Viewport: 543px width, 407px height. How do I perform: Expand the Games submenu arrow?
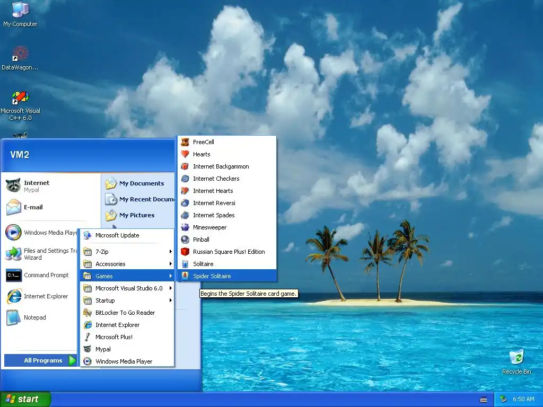pos(170,276)
